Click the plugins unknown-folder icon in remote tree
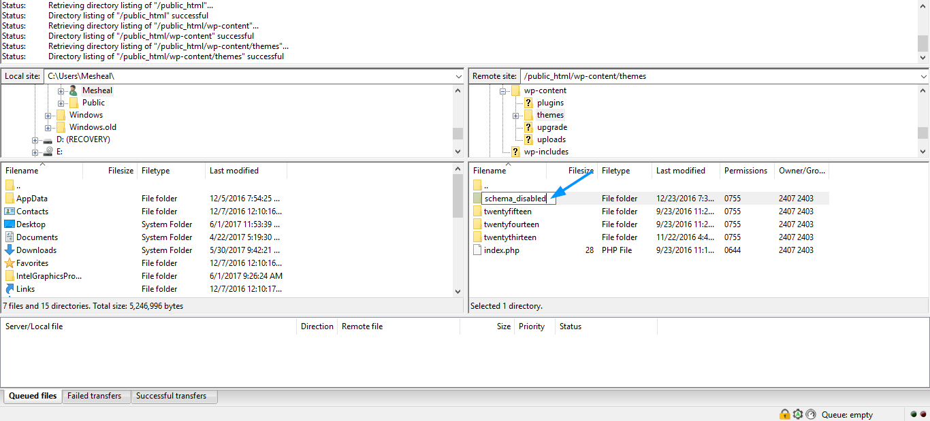This screenshot has width=930, height=421. [x=528, y=103]
